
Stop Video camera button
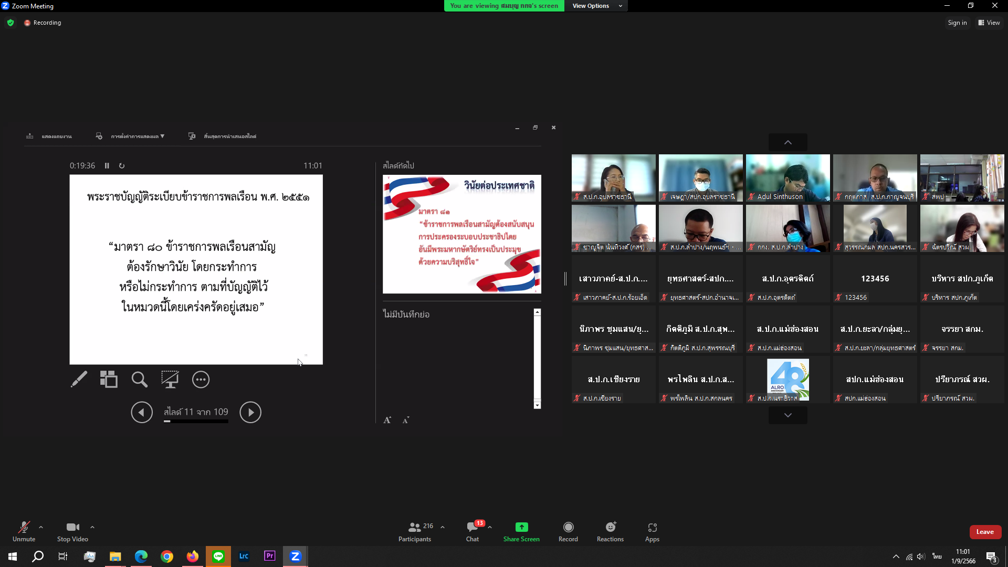(x=72, y=531)
